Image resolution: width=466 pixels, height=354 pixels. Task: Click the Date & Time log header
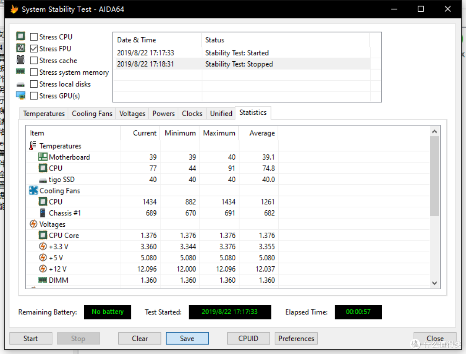click(157, 40)
